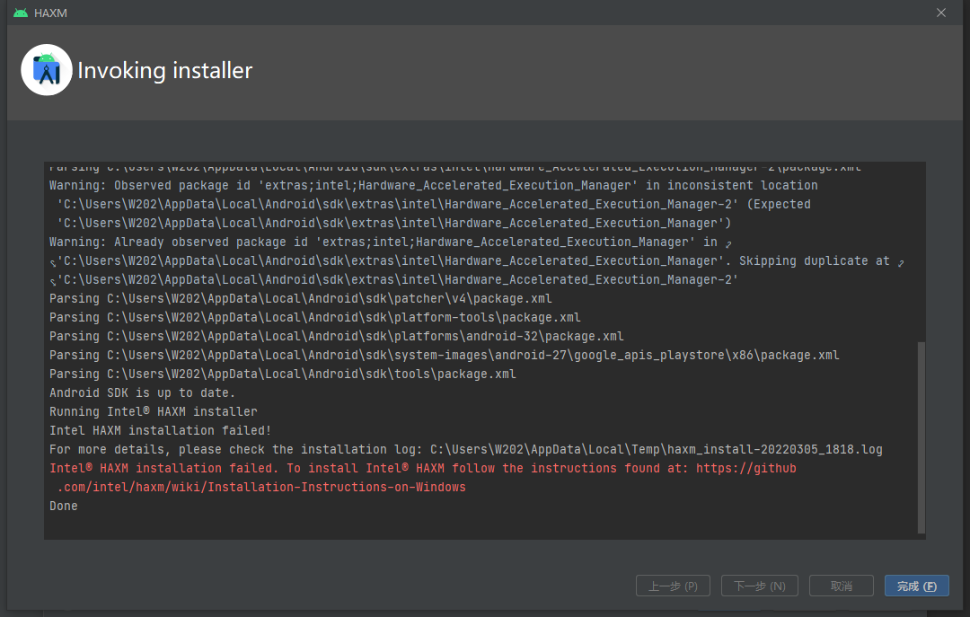This screenshot has height=617, width=970.
Task: Click the 下一步 (N) next button
Action: (760, 586)
